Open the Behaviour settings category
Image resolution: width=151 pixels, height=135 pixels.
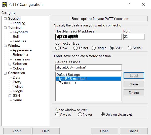pyautogui.click(x=21, y=55)
